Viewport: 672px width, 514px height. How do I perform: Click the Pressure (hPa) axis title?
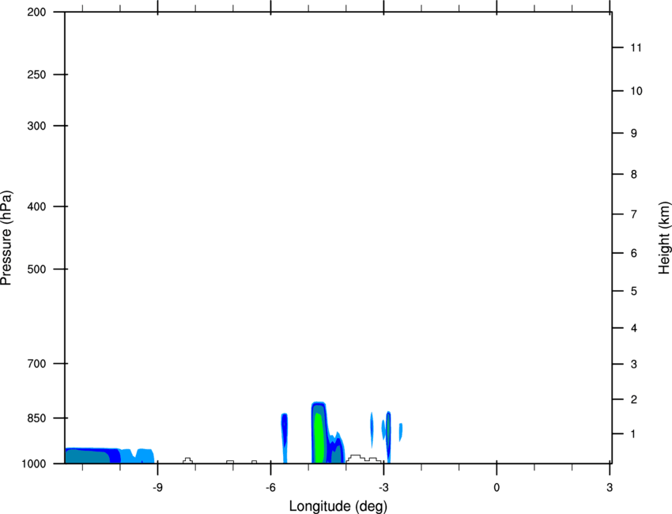coord(6,238)
